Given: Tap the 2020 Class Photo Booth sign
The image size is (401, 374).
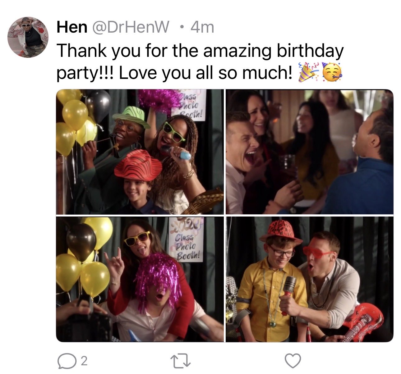Looking at the screenshot, I should (x=186, y=240).
